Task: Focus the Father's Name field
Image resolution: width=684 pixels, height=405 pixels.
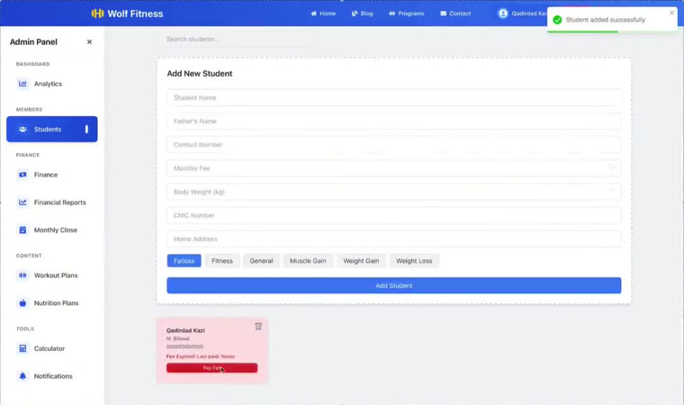Action: [x=394, y=121]
